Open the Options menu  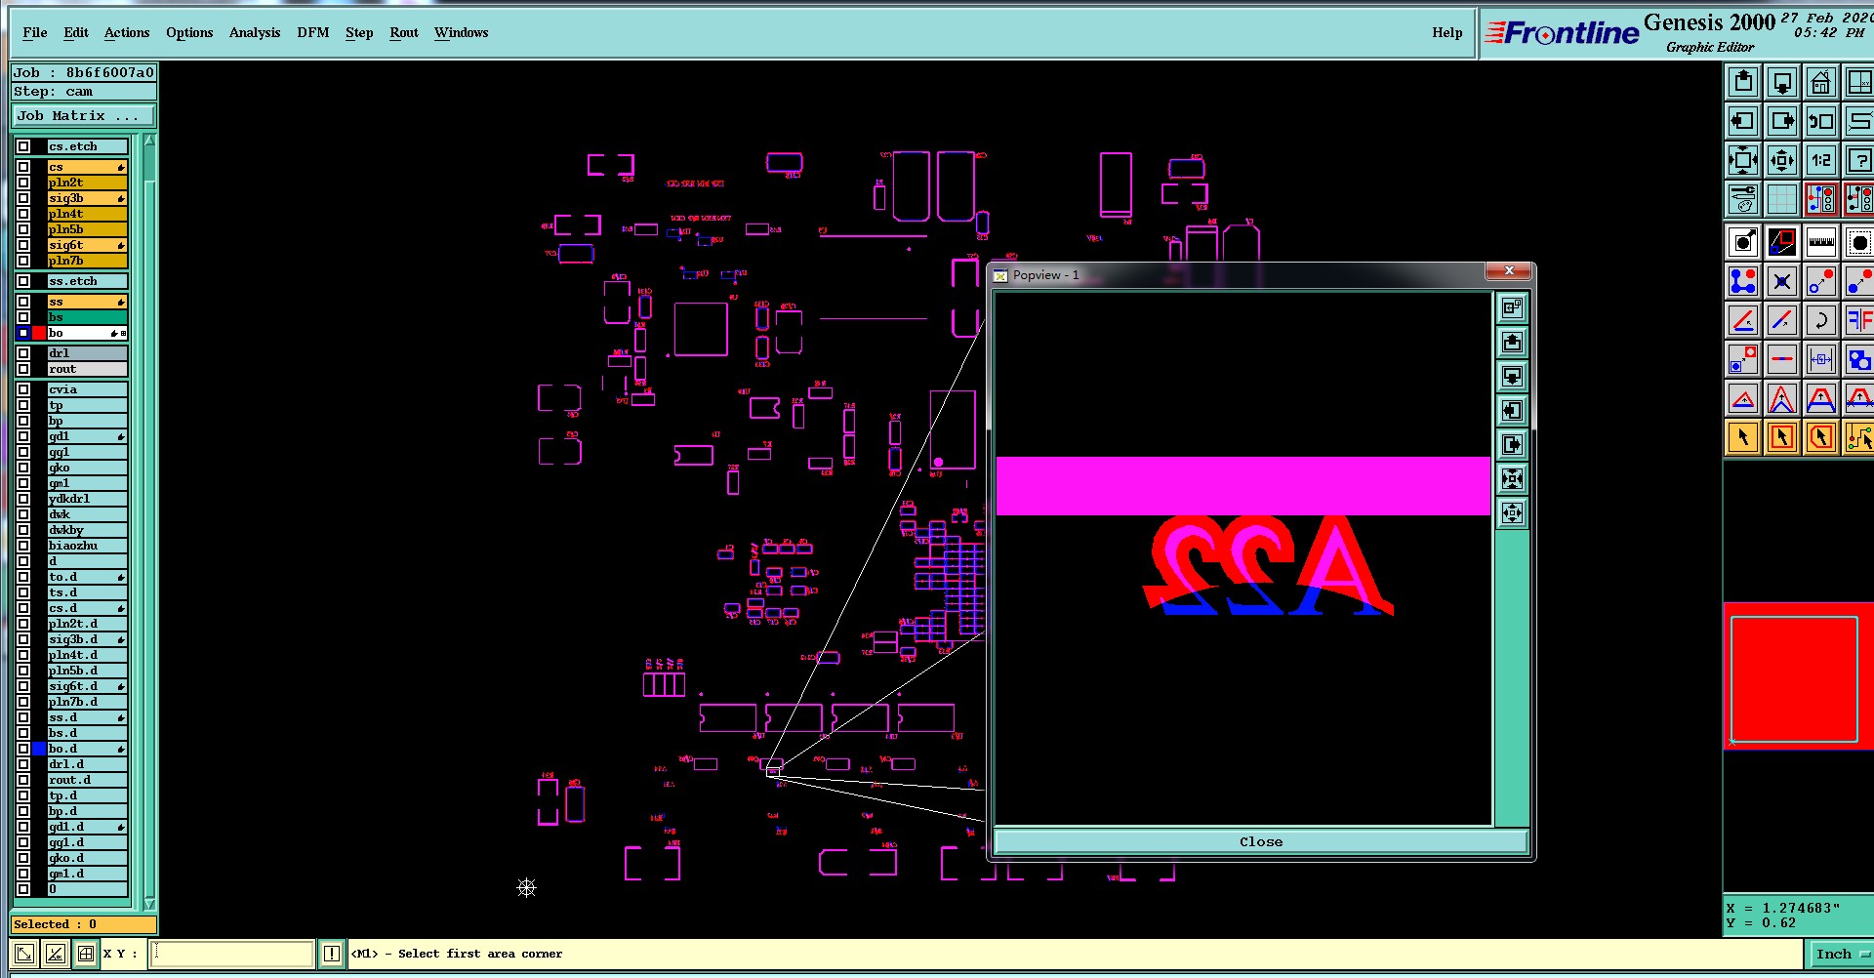(189, 32)
